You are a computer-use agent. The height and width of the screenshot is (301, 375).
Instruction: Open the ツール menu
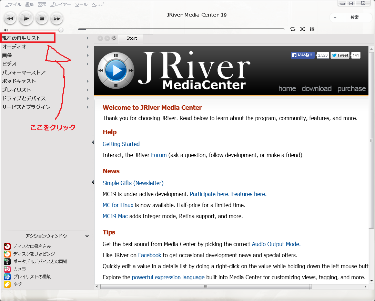click(81, 4)
